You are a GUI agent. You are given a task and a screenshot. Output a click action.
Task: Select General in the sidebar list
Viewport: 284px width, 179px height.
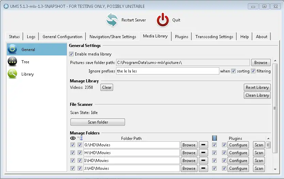coord(37,49)
